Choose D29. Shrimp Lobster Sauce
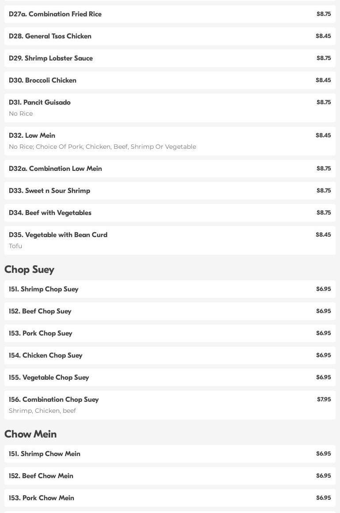Viewport: 340px width, 513px height. pos(51,58)
